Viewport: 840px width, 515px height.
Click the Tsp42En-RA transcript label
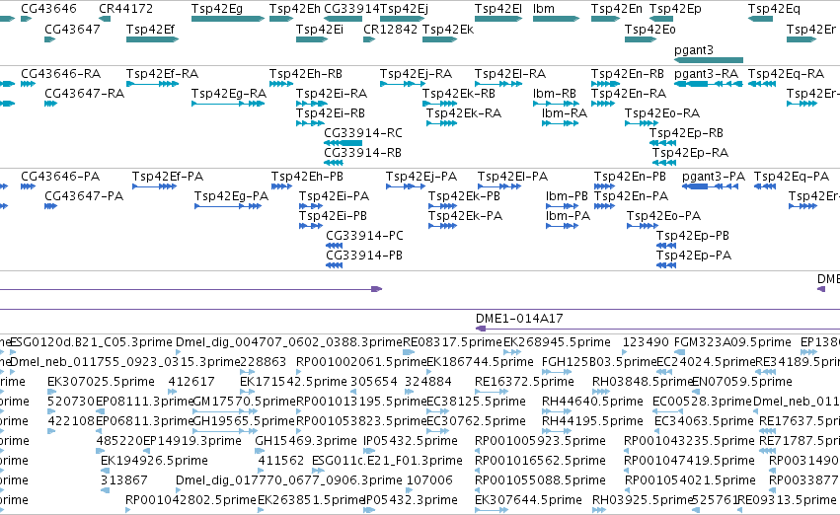point(629,94)
